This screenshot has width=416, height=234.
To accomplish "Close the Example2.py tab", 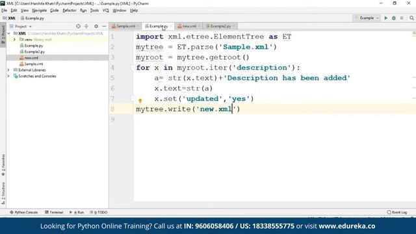I will pyautogui.click(x=234, y=26).
